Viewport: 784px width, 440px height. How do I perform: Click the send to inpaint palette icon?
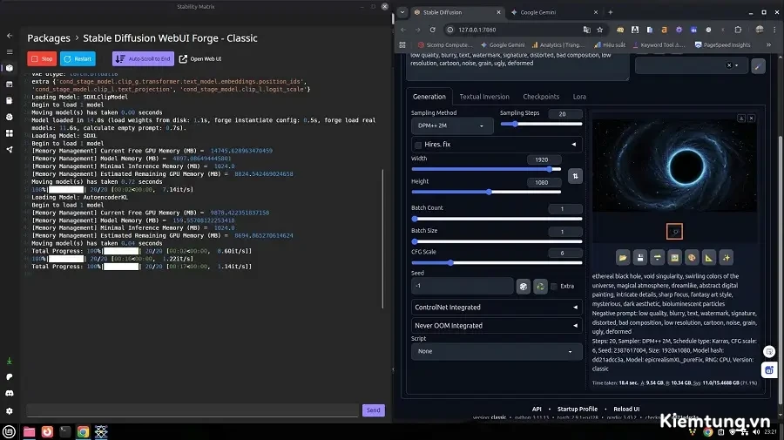click(692, 258)
